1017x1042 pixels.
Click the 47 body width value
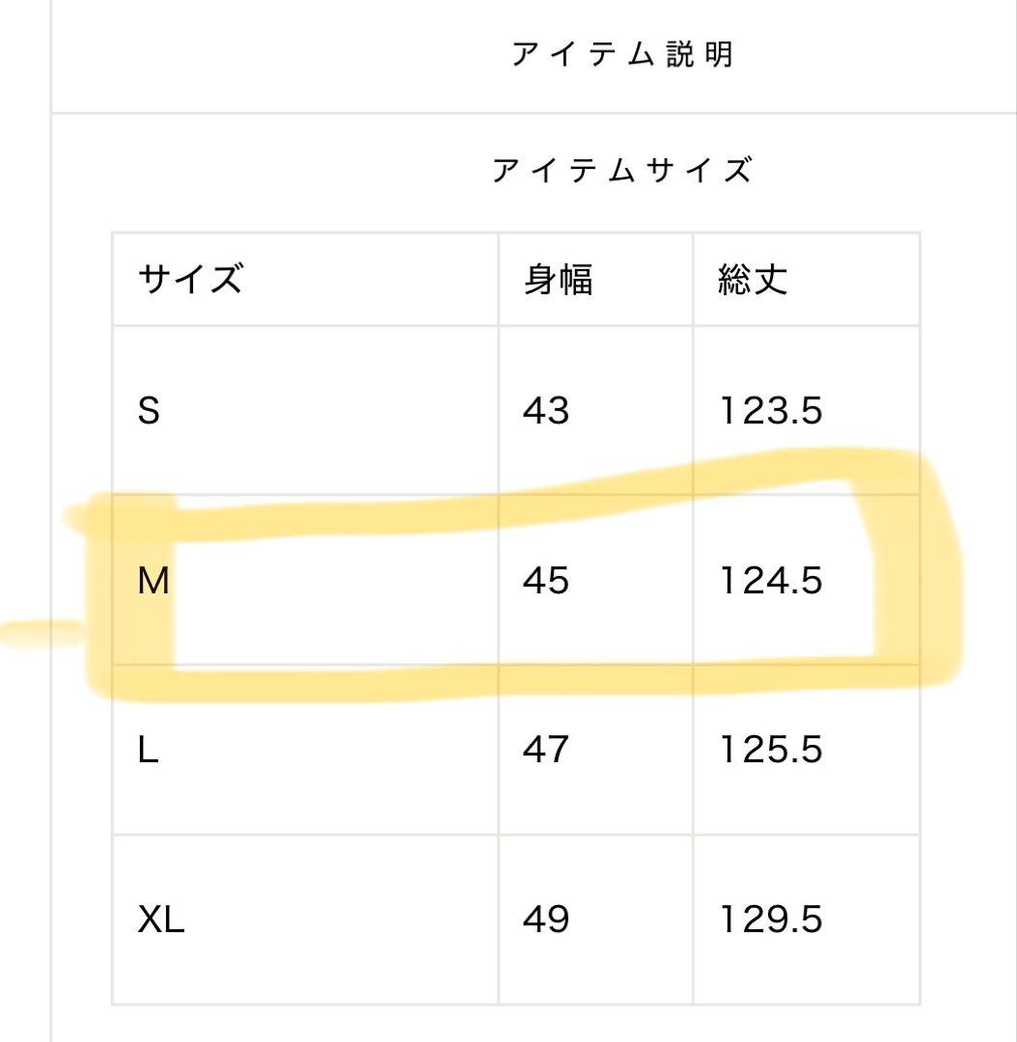coord(546,751)
